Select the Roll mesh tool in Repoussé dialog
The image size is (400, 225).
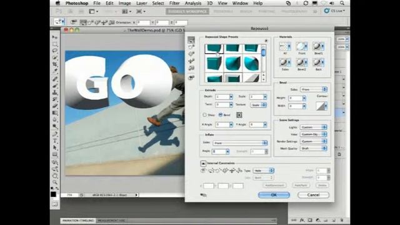click(x=191, y=47)
